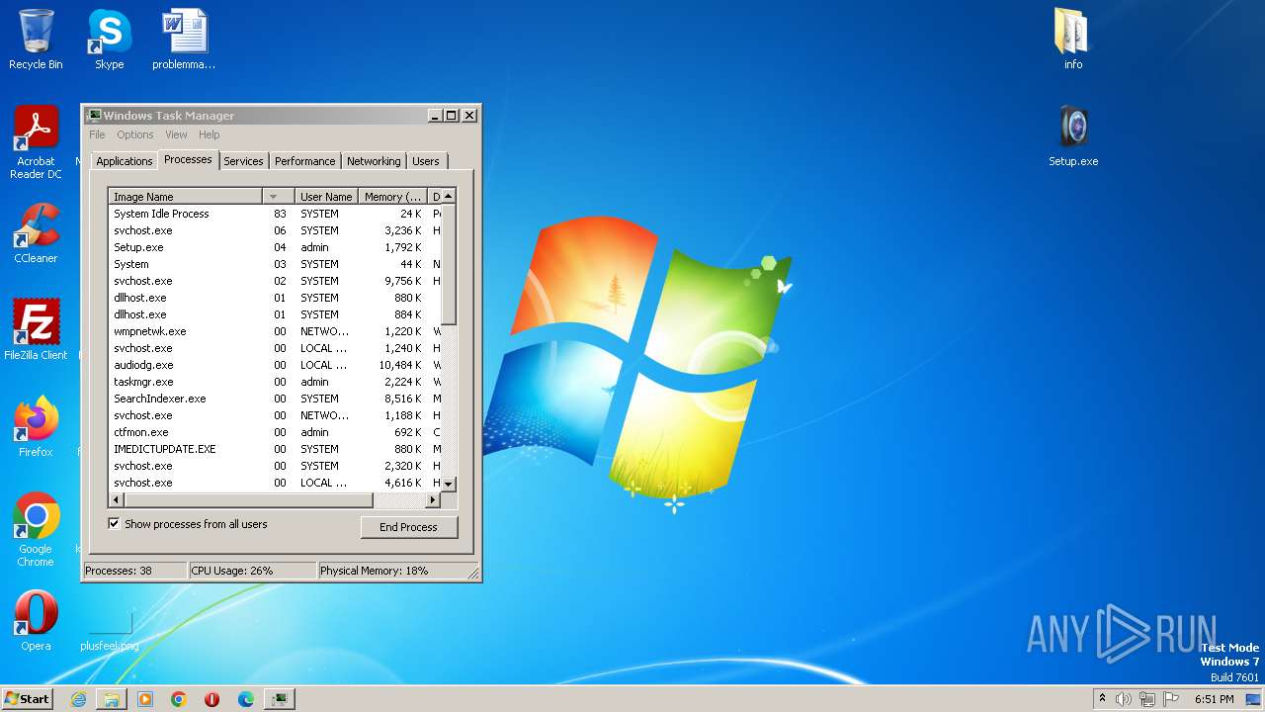Click the volume speaker tray icon
The width and height of the screenshot is (1265, 712).
point(1124,699)
